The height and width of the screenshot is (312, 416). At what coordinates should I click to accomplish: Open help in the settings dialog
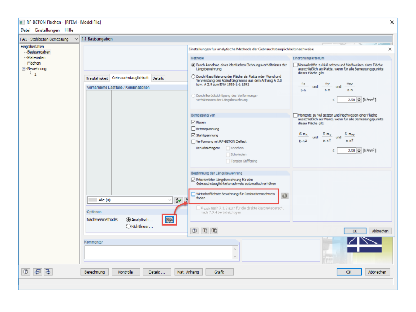(194, 231)
